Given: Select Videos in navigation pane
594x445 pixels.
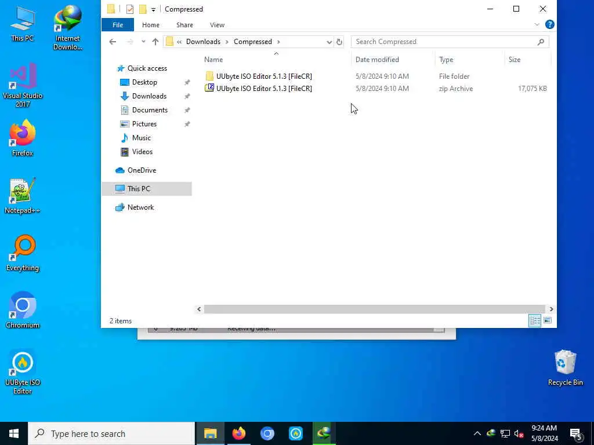Looking at the screenshot, I should coord(142,152).
